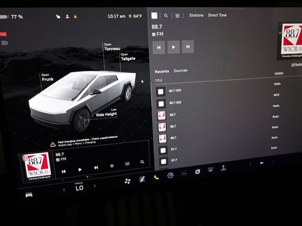The height and width of the screenshot is (226, 302).
Task: Select Direct Tune
Action: coord(217,15)
